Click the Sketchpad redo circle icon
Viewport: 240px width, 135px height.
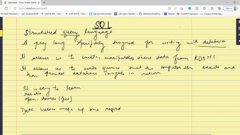click(239, 28)
